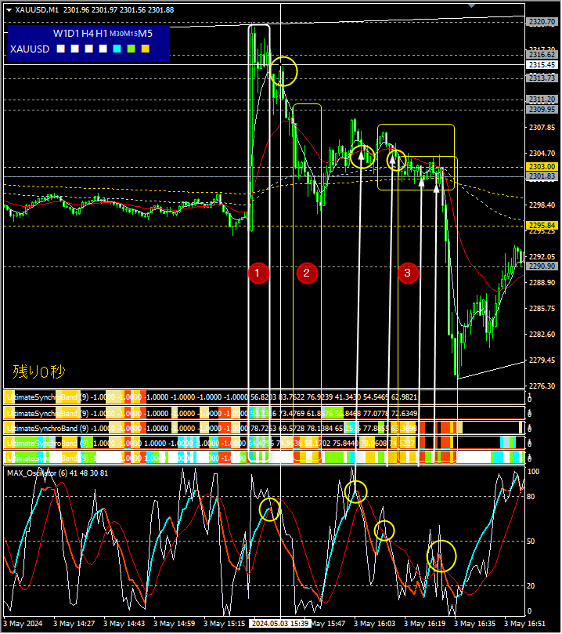The height and width of the screenshot is (634, 562).
Task: Click the UltimateSynchroBand row ending 62.9821
Action: pyautogui.click(x=264, y=397)
